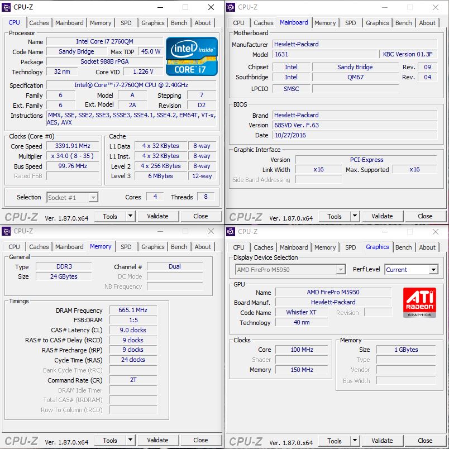
Task: Expand the Tools dropdown arrow in Memory window
Action: [130, 440]
